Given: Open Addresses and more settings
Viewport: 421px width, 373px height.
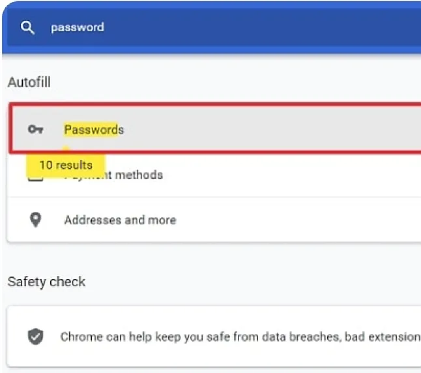Looking at the screenshot, I should [x=214, y=220].
